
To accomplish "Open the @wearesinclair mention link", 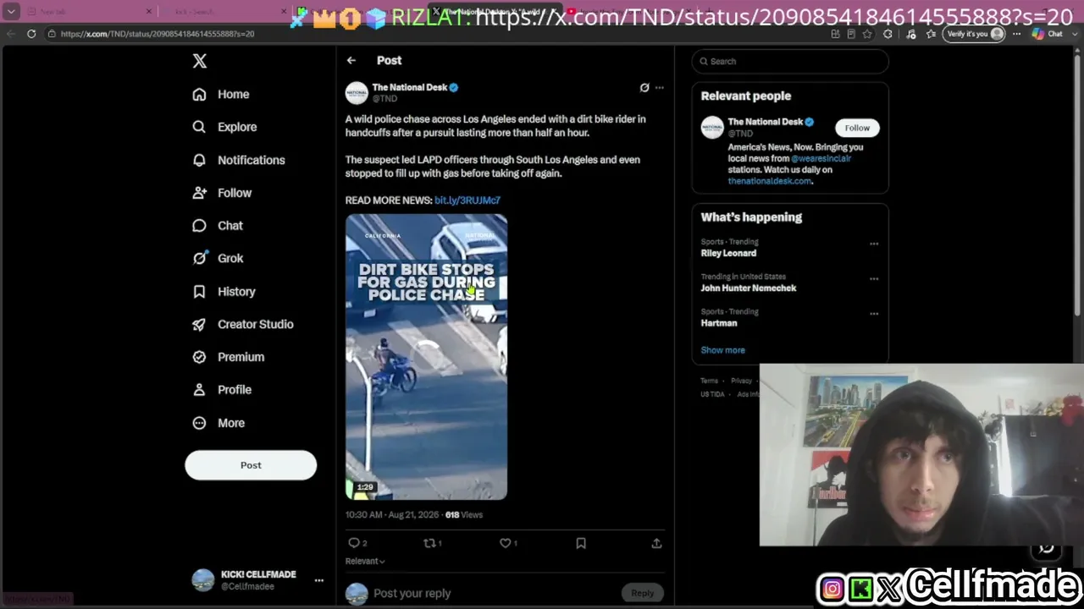I will (821, 158).
